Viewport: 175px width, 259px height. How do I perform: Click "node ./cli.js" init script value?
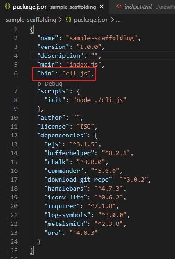coord(100,100)
